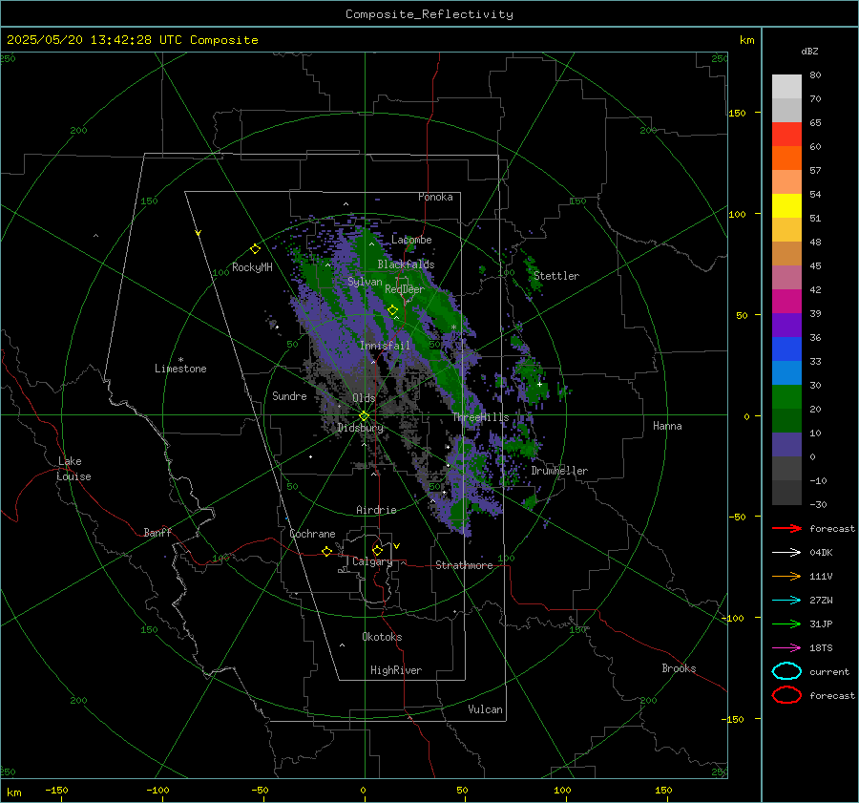
Task: Click the yellow diamond marker above Calgary
Action: tap(377, 550)
